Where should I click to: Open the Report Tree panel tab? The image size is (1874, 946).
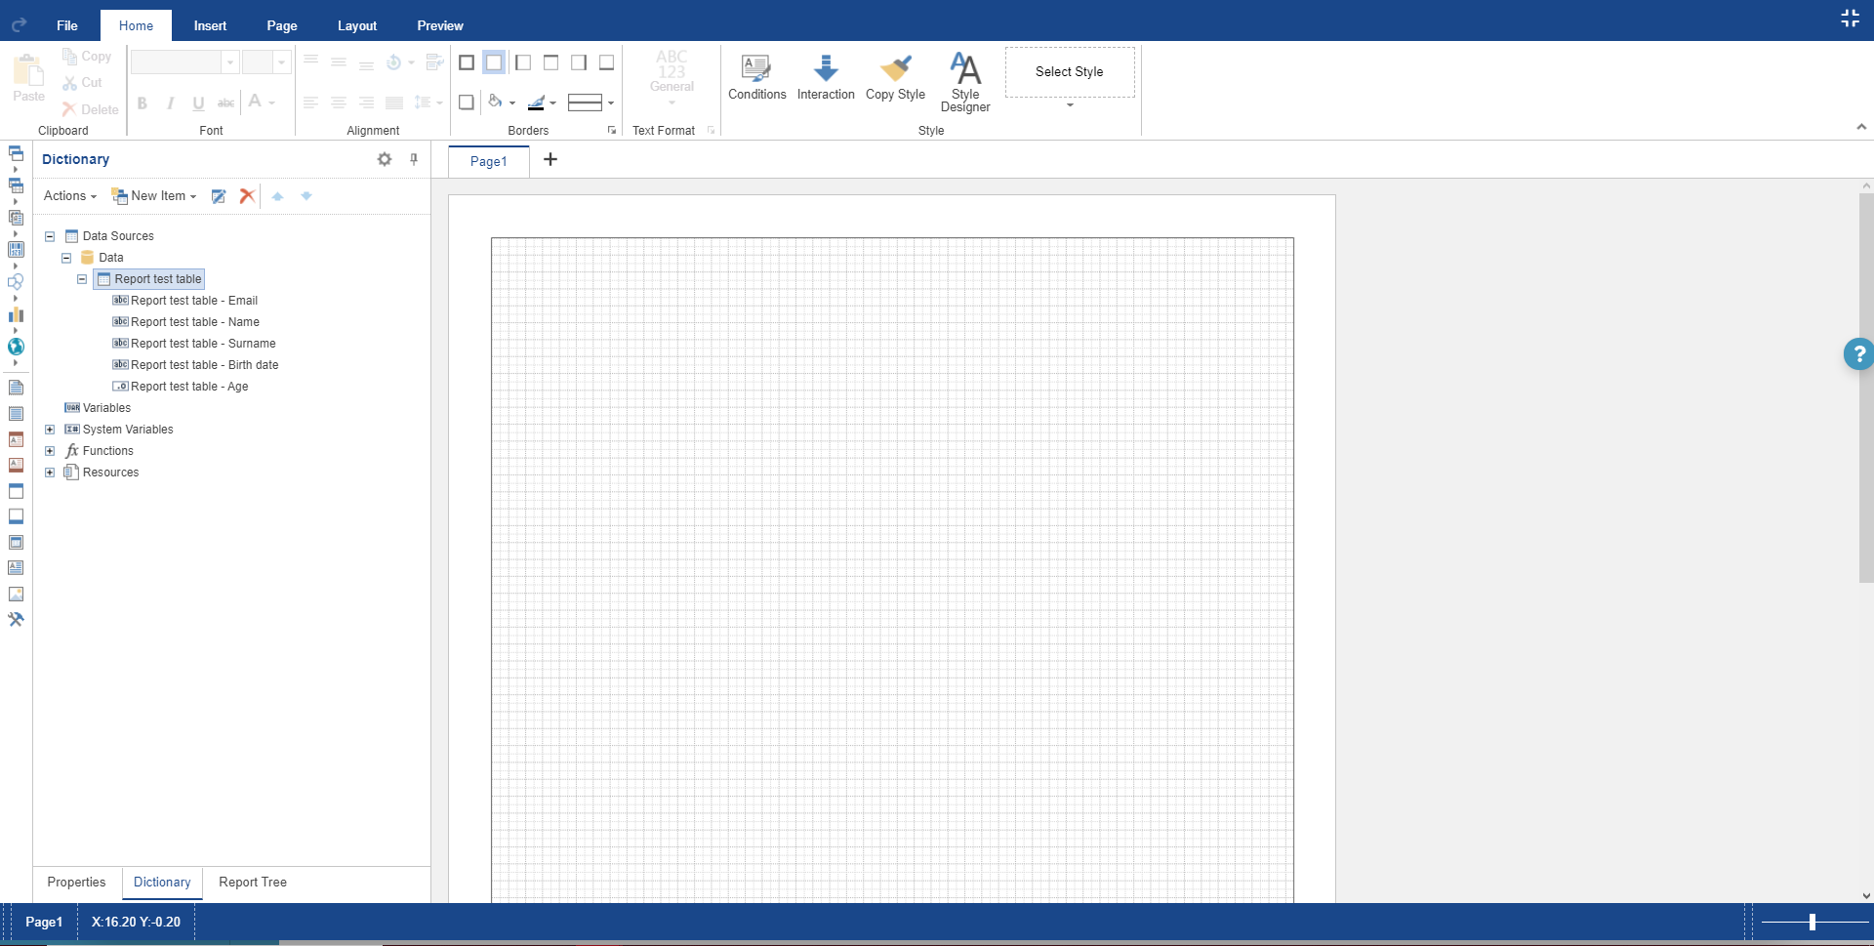tap(253, 883)
